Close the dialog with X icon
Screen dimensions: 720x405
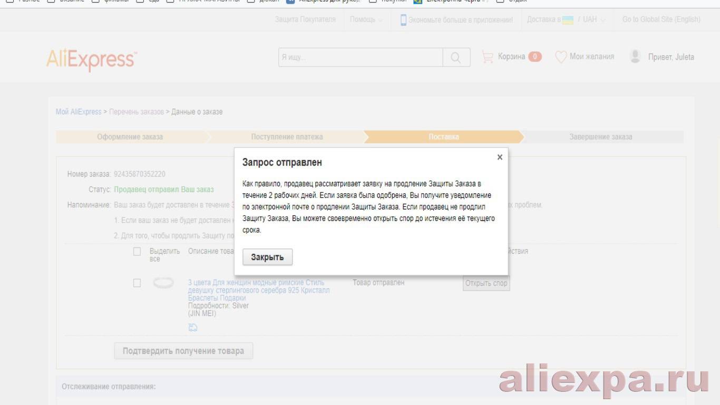coord(500,157)
